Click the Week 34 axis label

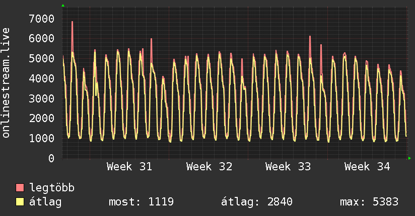(x=367, y=167)
